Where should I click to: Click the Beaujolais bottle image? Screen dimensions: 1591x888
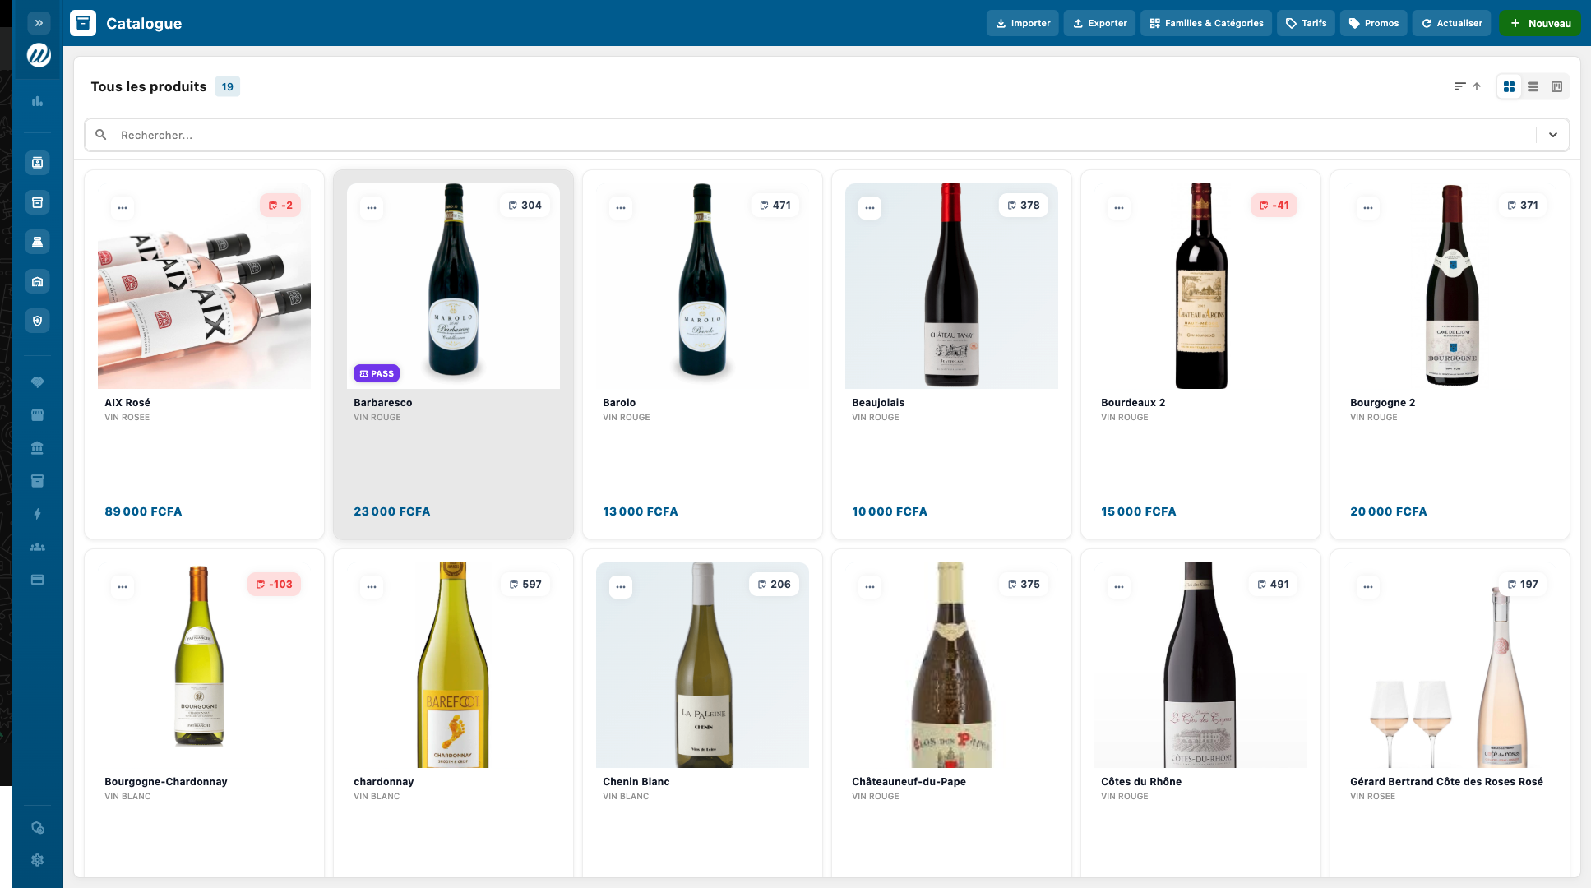pos(951,286)
